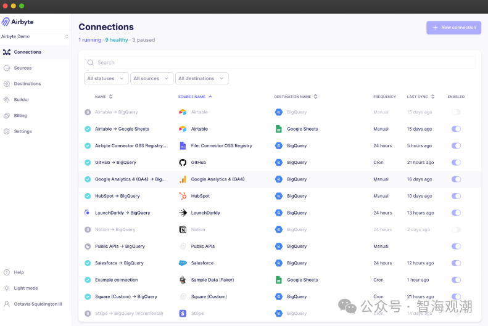Click paused status icon on Notion row
This screenshot has width=488, height=326.
coord(88,229)
